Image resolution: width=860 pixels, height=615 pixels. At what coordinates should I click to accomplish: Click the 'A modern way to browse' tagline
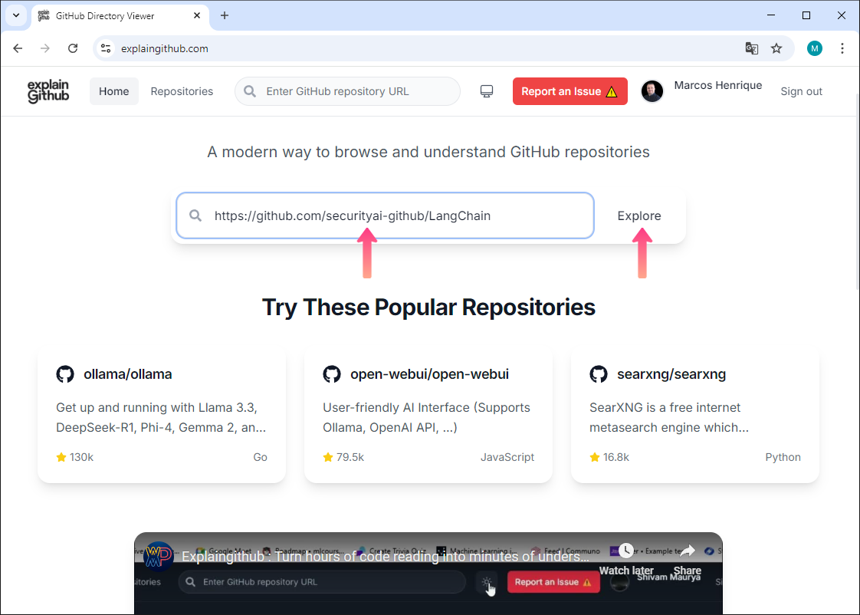[428, 152]
